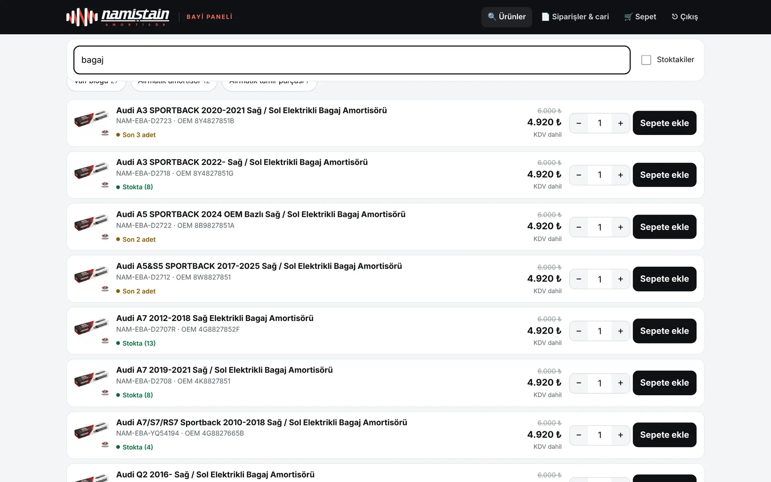Increase quantity for Audi A7 2012-2018 Sağ
The image size is (771, 482).
pyautogui.click(x=620, y=331)
